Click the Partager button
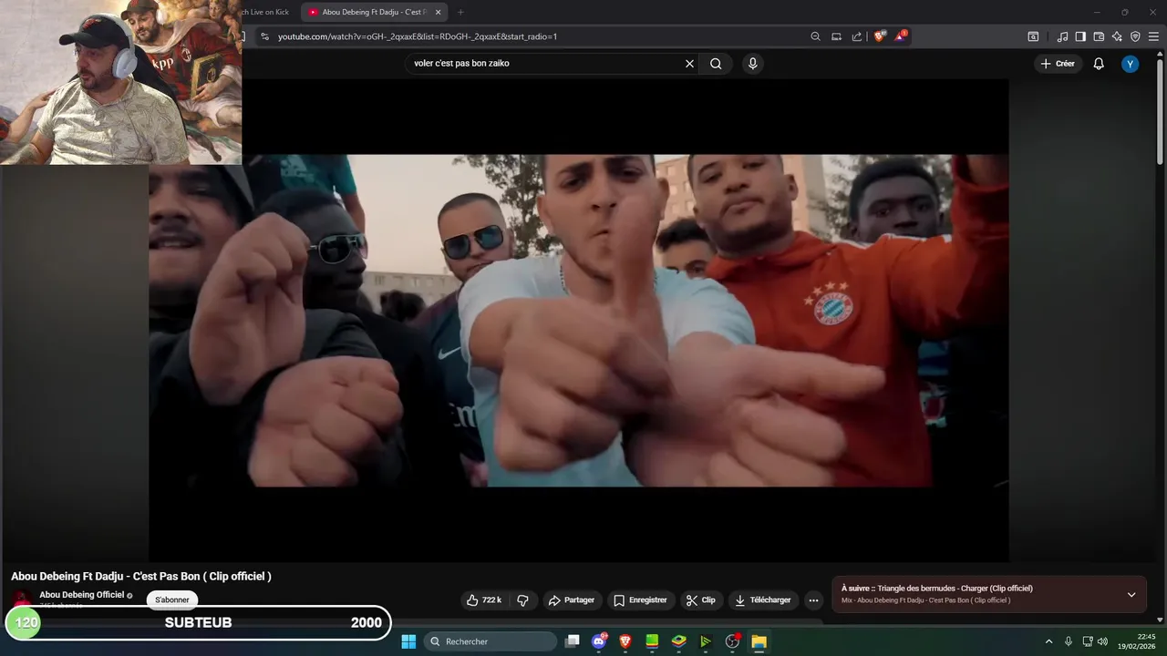The image size is (1167, 656). (x=572, y=600)
